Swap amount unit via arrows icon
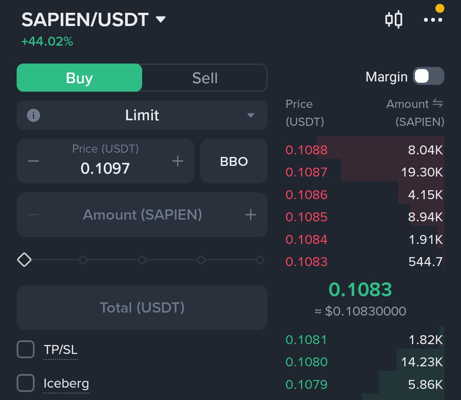 coord(438,103)
